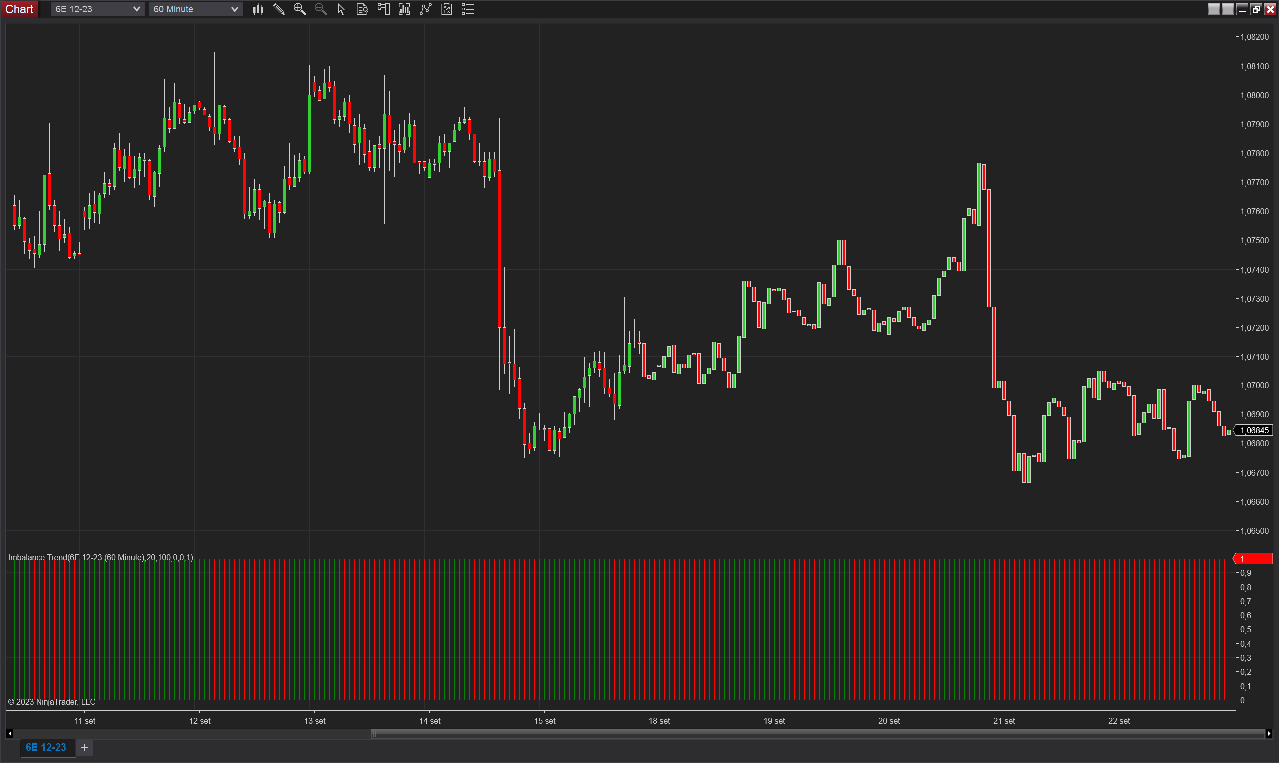This screenshot has width=1279, height=763.
Task: Click the red Chart menu label
Action: tap(19, 9)
